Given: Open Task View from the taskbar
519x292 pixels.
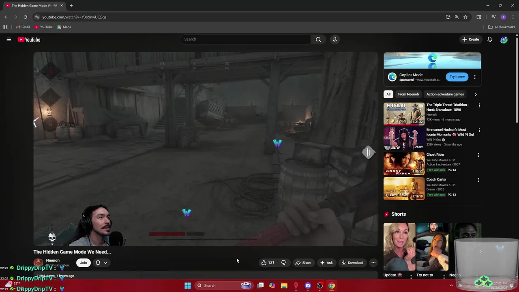Looking at the screenshot, I should [260, 286].
